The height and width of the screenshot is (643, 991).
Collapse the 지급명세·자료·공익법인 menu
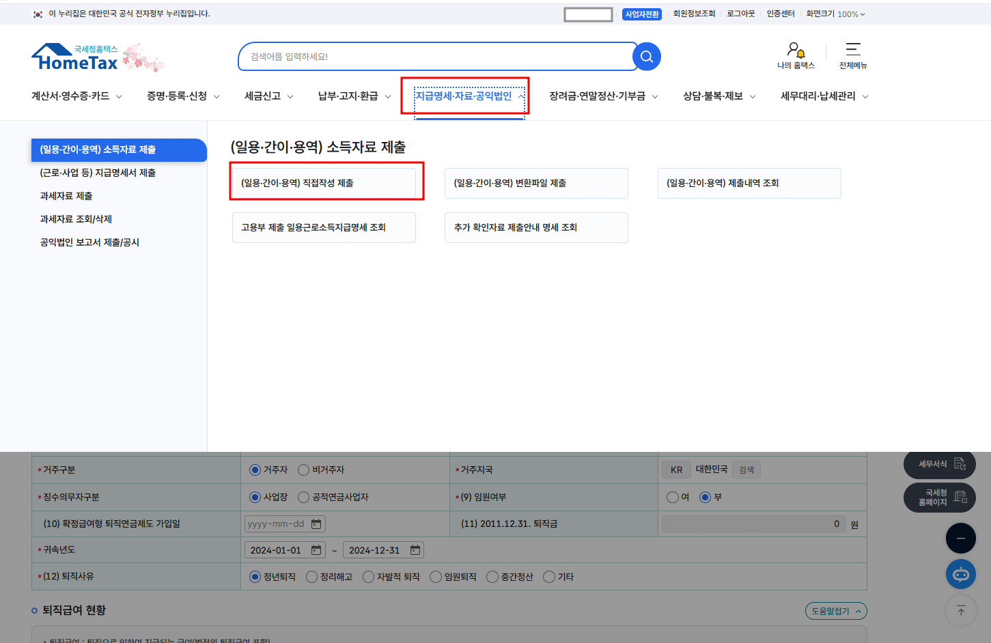click(x=464, y=96)
